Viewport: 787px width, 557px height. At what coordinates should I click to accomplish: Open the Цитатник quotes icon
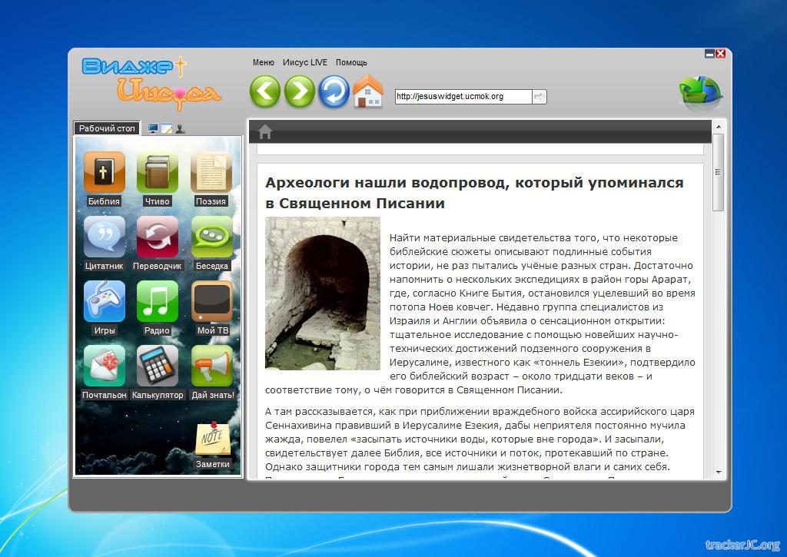(x=104, y=237)
